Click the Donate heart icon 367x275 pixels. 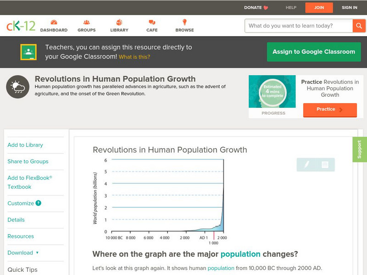[x=266, y=8]
